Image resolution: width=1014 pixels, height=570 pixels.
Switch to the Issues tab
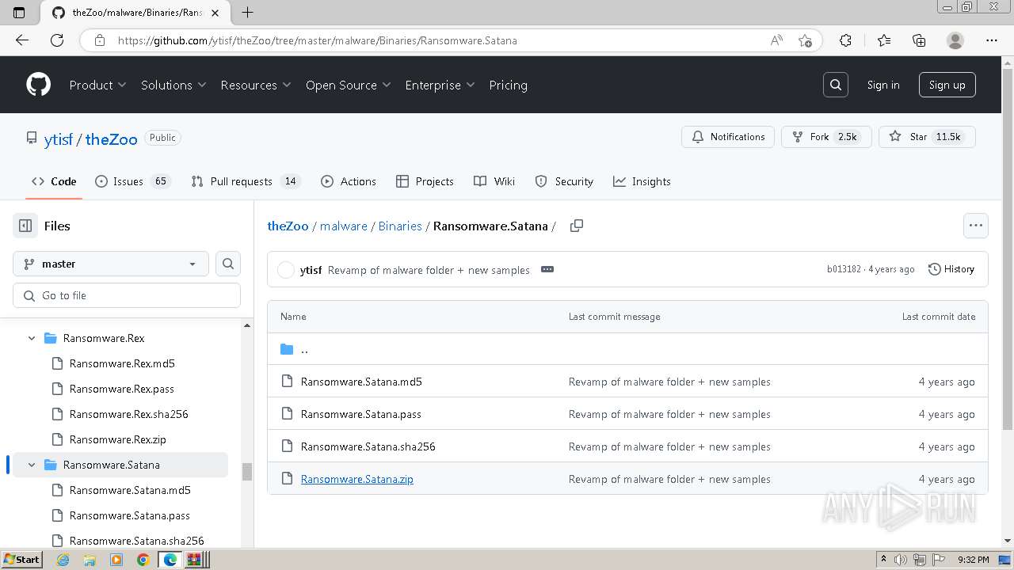pos(132,181)
